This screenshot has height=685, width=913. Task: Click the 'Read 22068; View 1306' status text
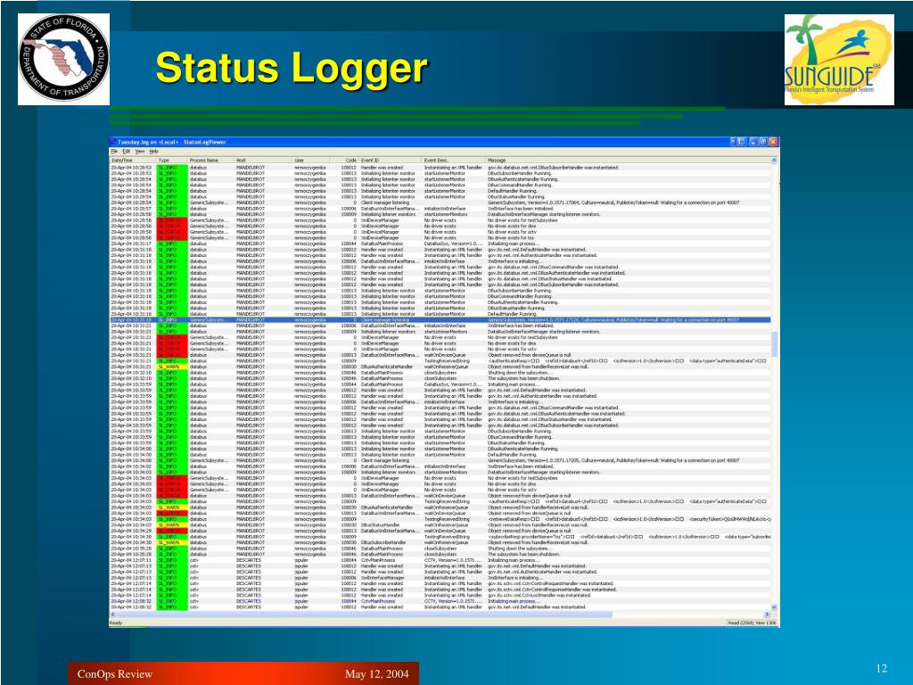coord(752,623)
